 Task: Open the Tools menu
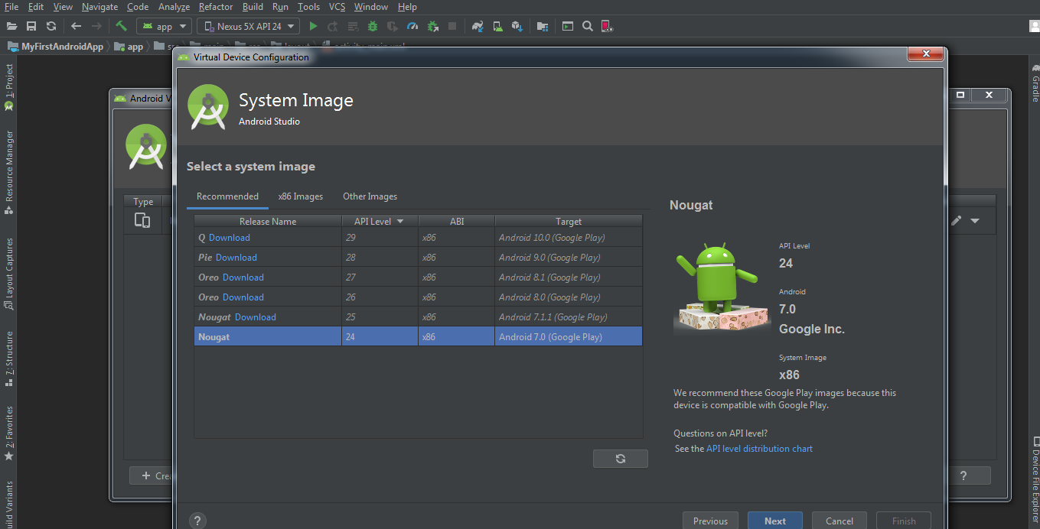pyautogui.click(x=308, y=7)
